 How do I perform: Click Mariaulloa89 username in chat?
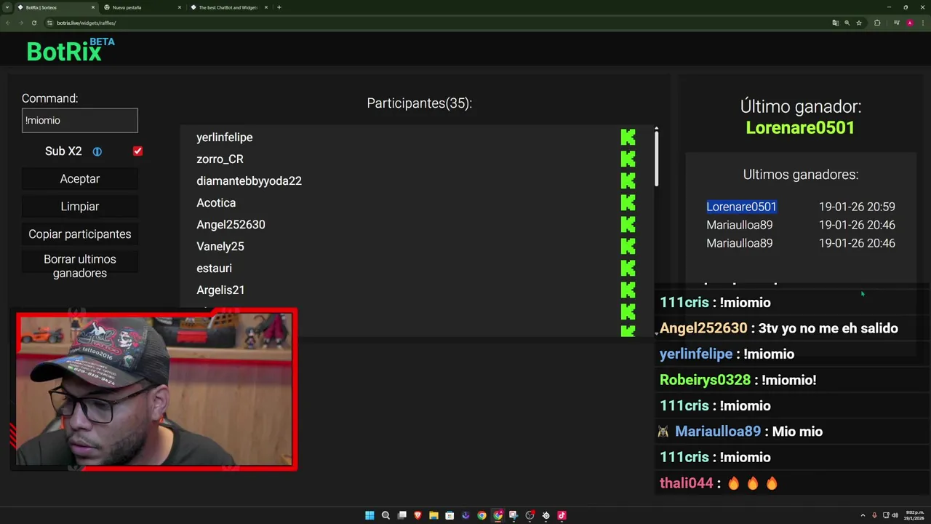coord(718,432)
